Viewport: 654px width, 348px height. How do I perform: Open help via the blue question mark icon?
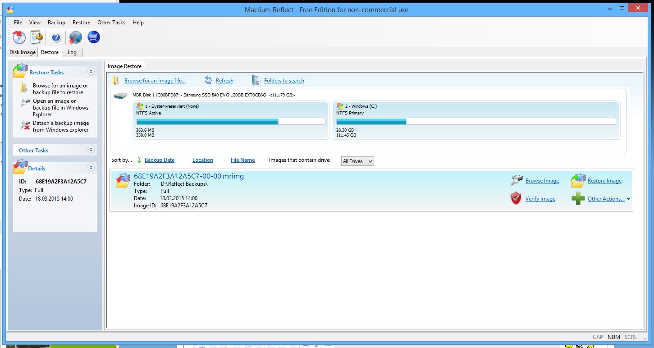coord(56,37)
